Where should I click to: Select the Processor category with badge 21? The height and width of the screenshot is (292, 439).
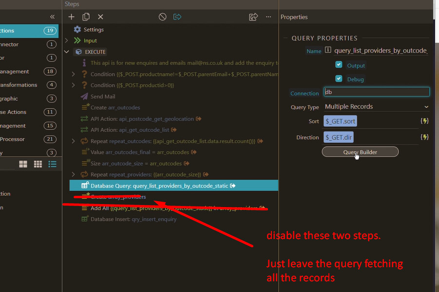tap(29, 139)
